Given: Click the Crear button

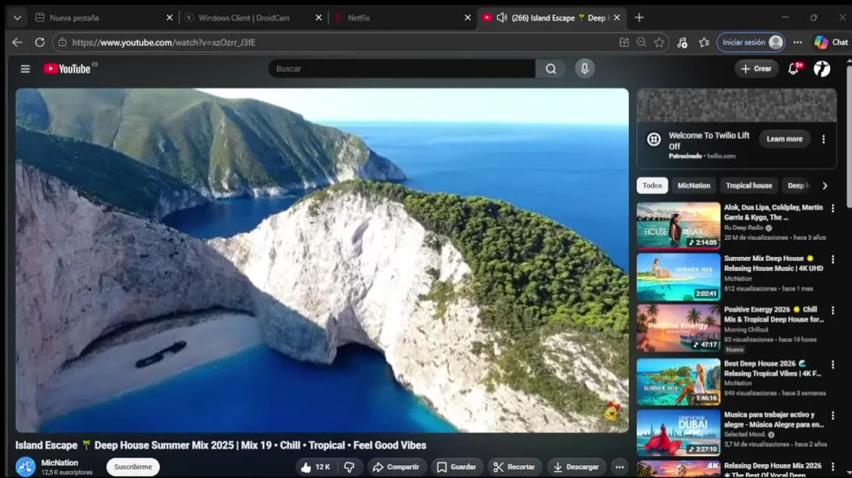Looking at the screenshot, I should pyautogui.click(x=756, y=69).
